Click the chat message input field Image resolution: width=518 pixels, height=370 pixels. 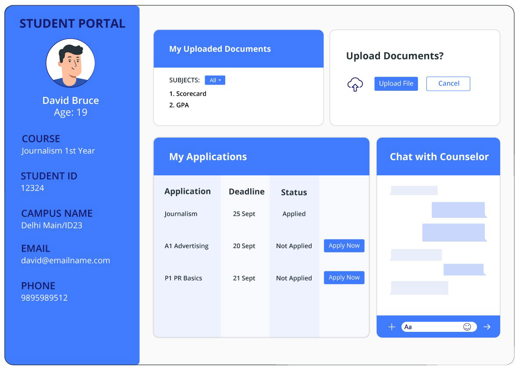(x=439, y=327)
